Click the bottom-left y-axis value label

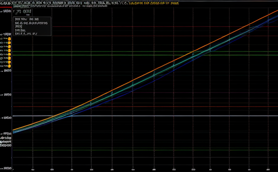[x=6, y=146]
